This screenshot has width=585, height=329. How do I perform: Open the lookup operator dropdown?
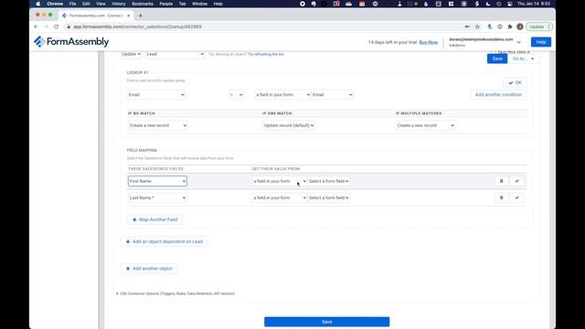(236, 95)
